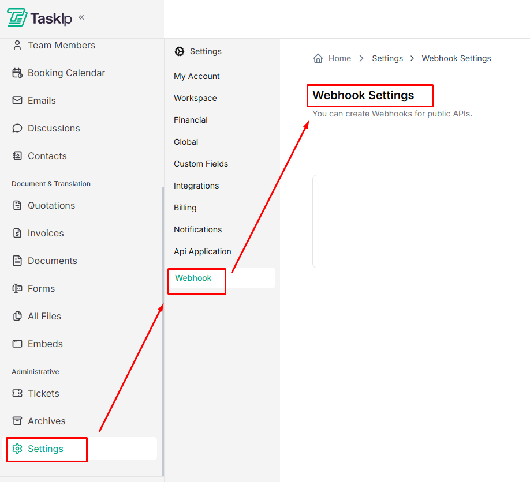Select Webhook in the Settings menu
Screen dimensions: 530x482
coord(193,277)
